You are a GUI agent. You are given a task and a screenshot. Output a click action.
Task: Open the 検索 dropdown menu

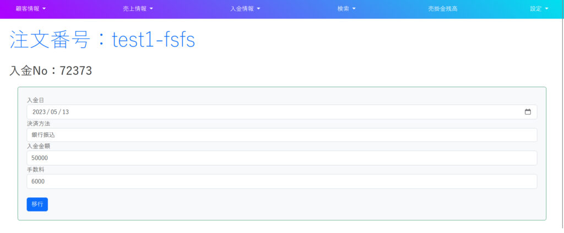tap(346, 9)
